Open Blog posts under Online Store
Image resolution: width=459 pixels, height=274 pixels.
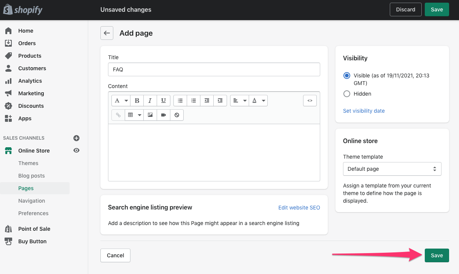[32, 175]
